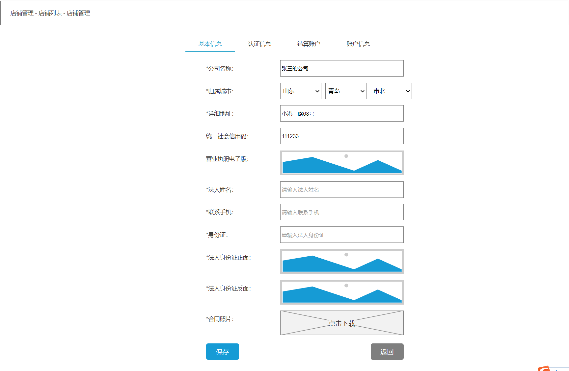
Task: Click the *联系手机 label
Action: (220, 212)
